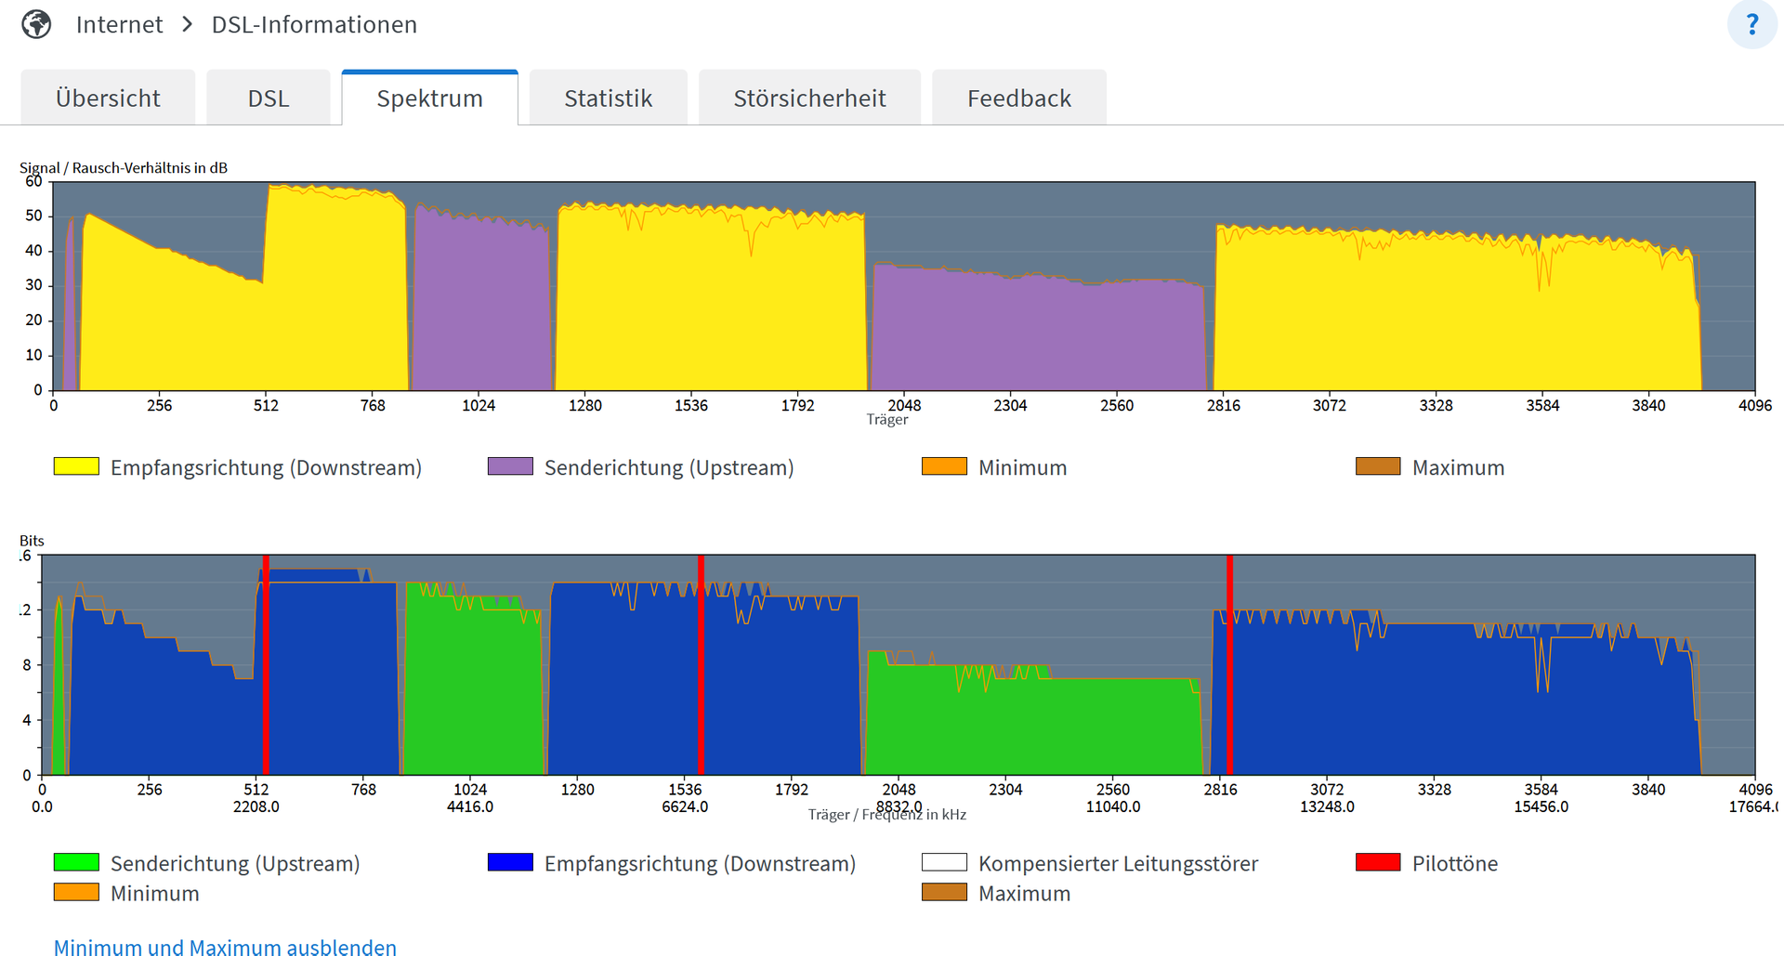
Task: Open help via the question mark icon
Action: pos(1751,24)
